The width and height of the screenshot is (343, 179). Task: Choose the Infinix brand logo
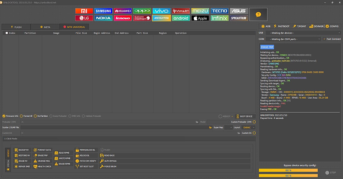[220, 18]
